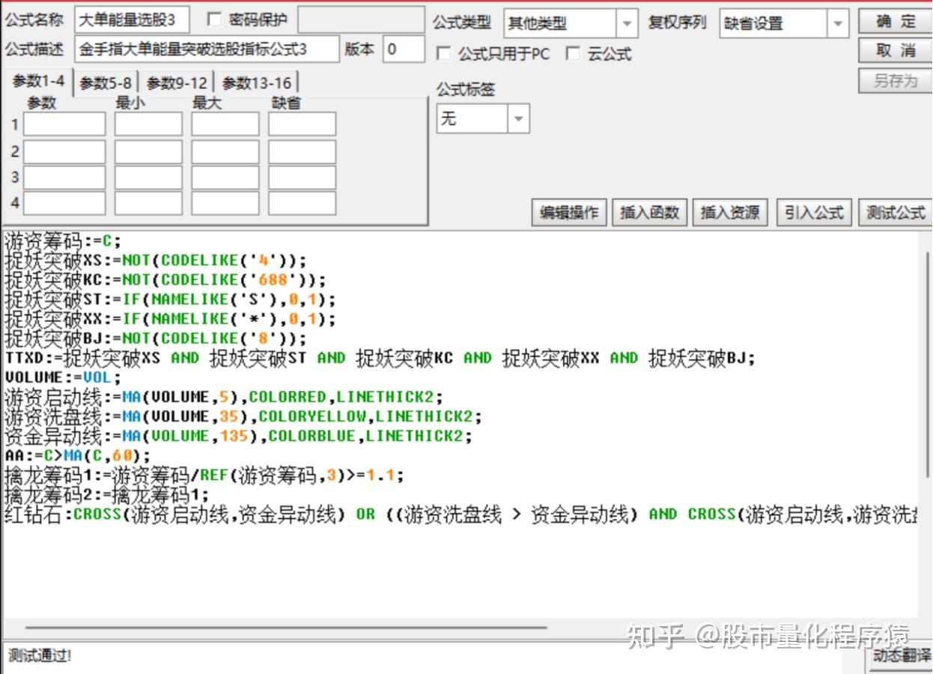Image resolution: width=933 pixels, height=674 pixels.
Task: Click row 3 最大 field
Action: [225, 177]
